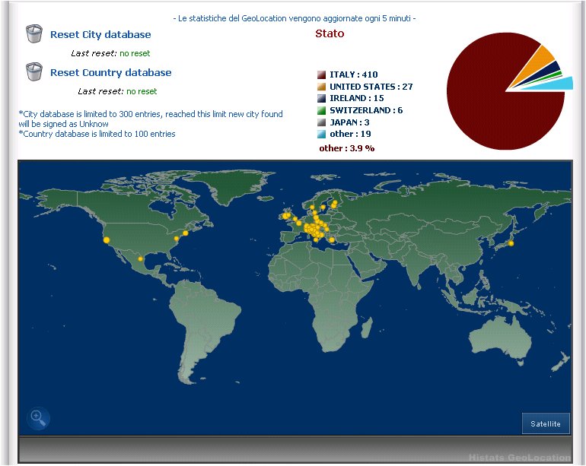586x466 pixels.
Task: Click the yellow marker in Japan
Action: click(511, 243)
